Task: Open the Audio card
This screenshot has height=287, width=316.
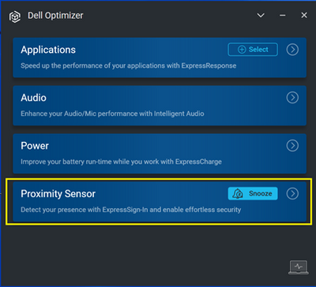Action: point(160,106)
